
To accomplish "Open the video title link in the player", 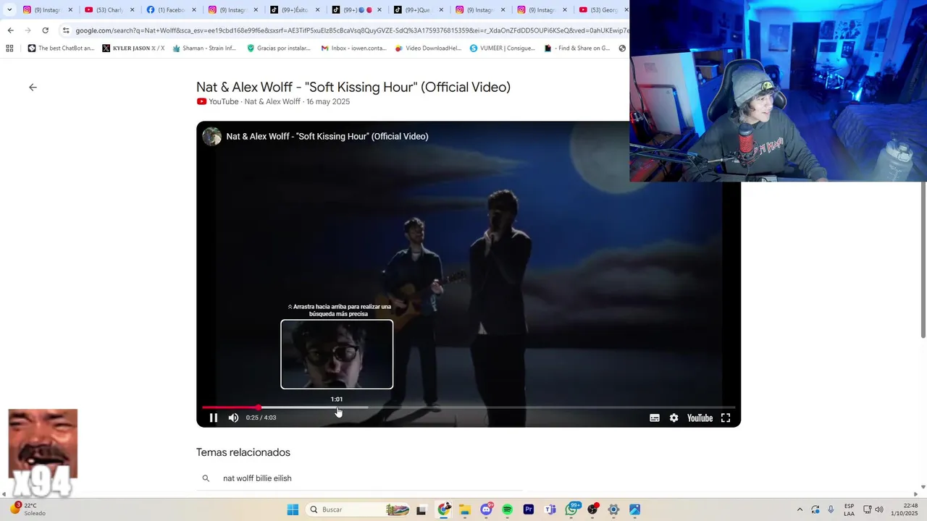I will pyautogui.click(x=327, y=136).
